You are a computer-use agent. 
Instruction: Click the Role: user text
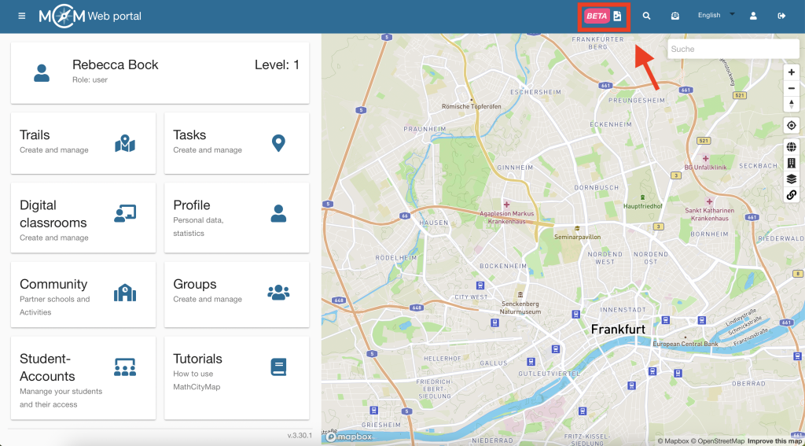click(90, 80)
